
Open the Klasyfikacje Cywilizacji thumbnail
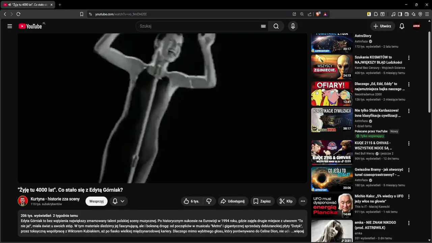coord(332,120)
